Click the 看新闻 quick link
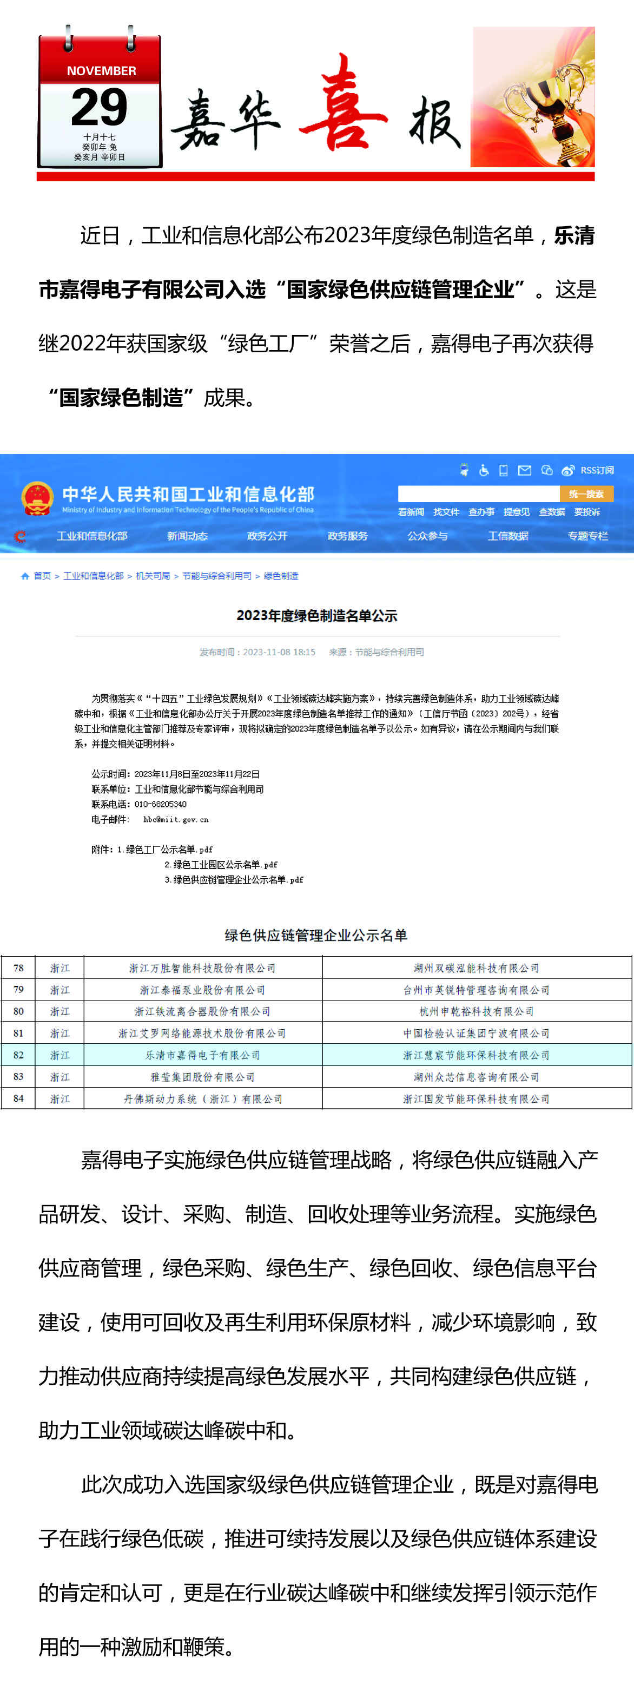The width and height of the screenshot is (634, 1691). click(x=411, y=512)
